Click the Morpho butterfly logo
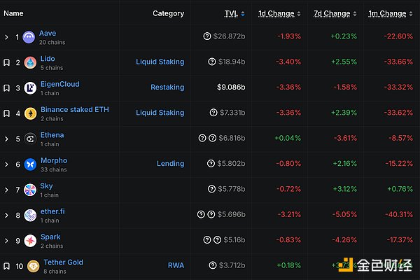 tap(29, 164)
